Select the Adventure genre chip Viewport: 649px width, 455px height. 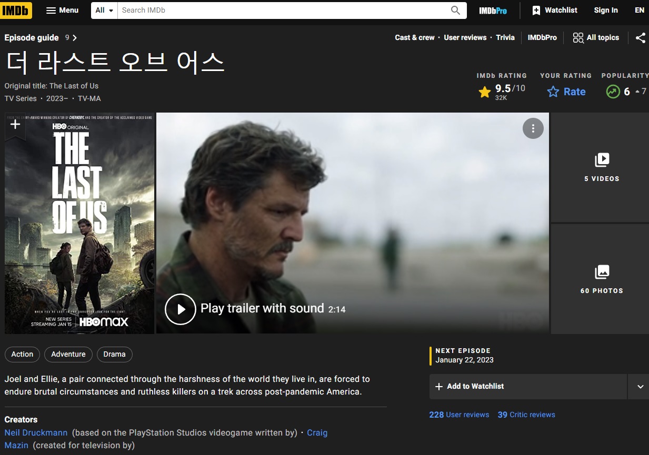68,355
